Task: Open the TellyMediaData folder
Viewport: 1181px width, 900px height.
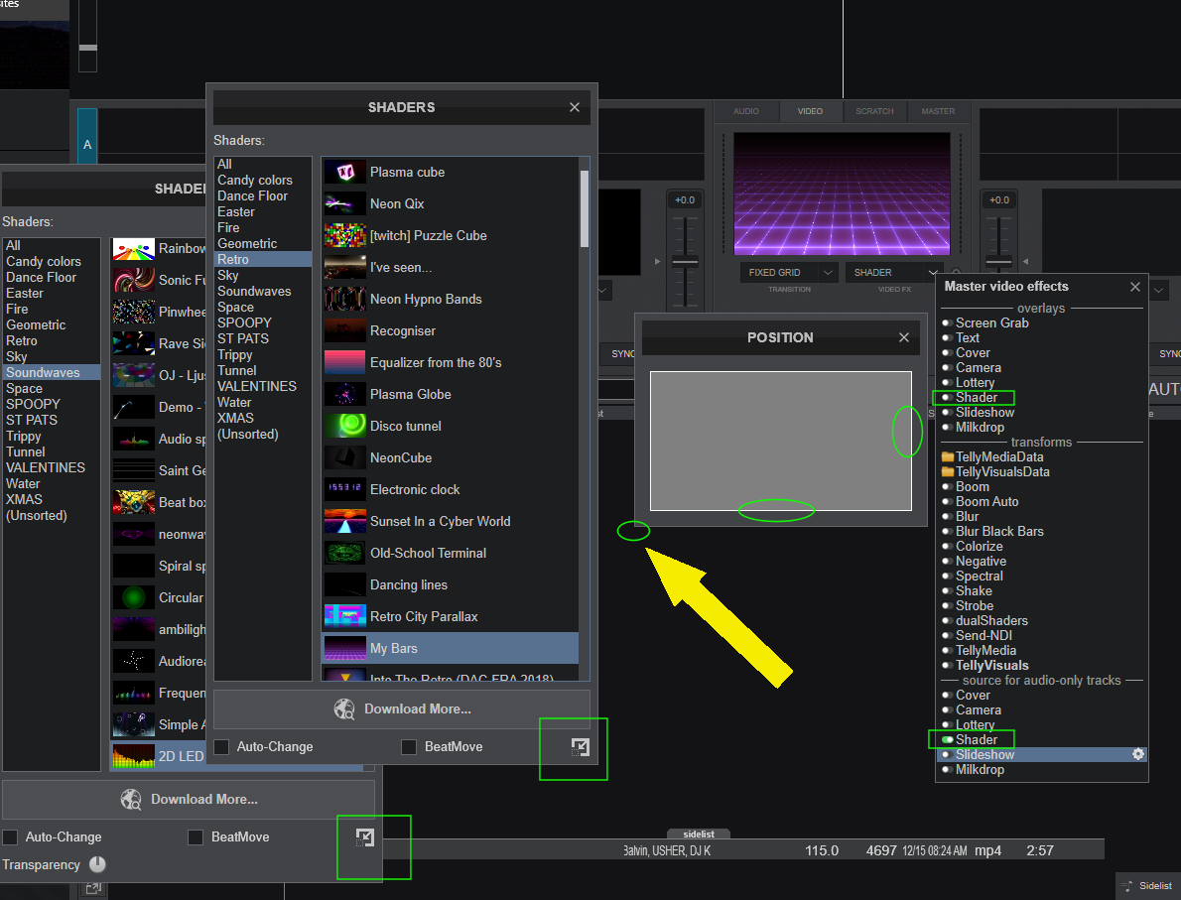Action: click(948, 457)
